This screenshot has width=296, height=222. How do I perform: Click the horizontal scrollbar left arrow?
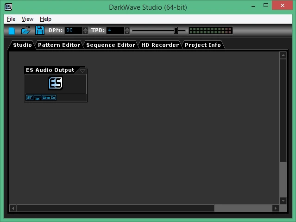13,208
